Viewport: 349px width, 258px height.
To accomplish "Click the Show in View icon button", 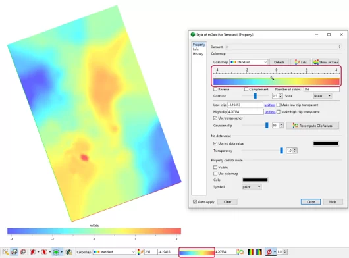I will tap(326, 62).
